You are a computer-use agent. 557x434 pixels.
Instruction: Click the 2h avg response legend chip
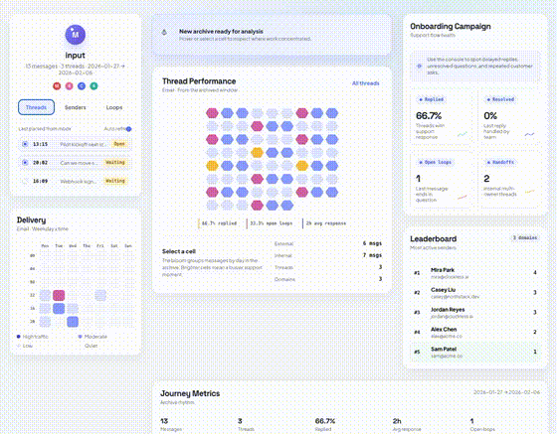coord(324,223)
